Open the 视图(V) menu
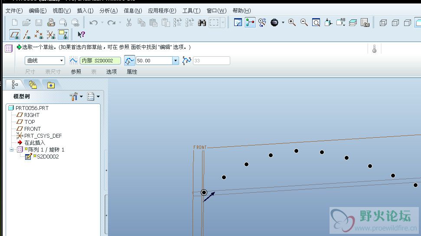Screen dimensions: 421x236 [x=62, y=11]
